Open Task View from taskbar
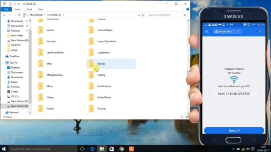271x152 pixels. point(82,149)
